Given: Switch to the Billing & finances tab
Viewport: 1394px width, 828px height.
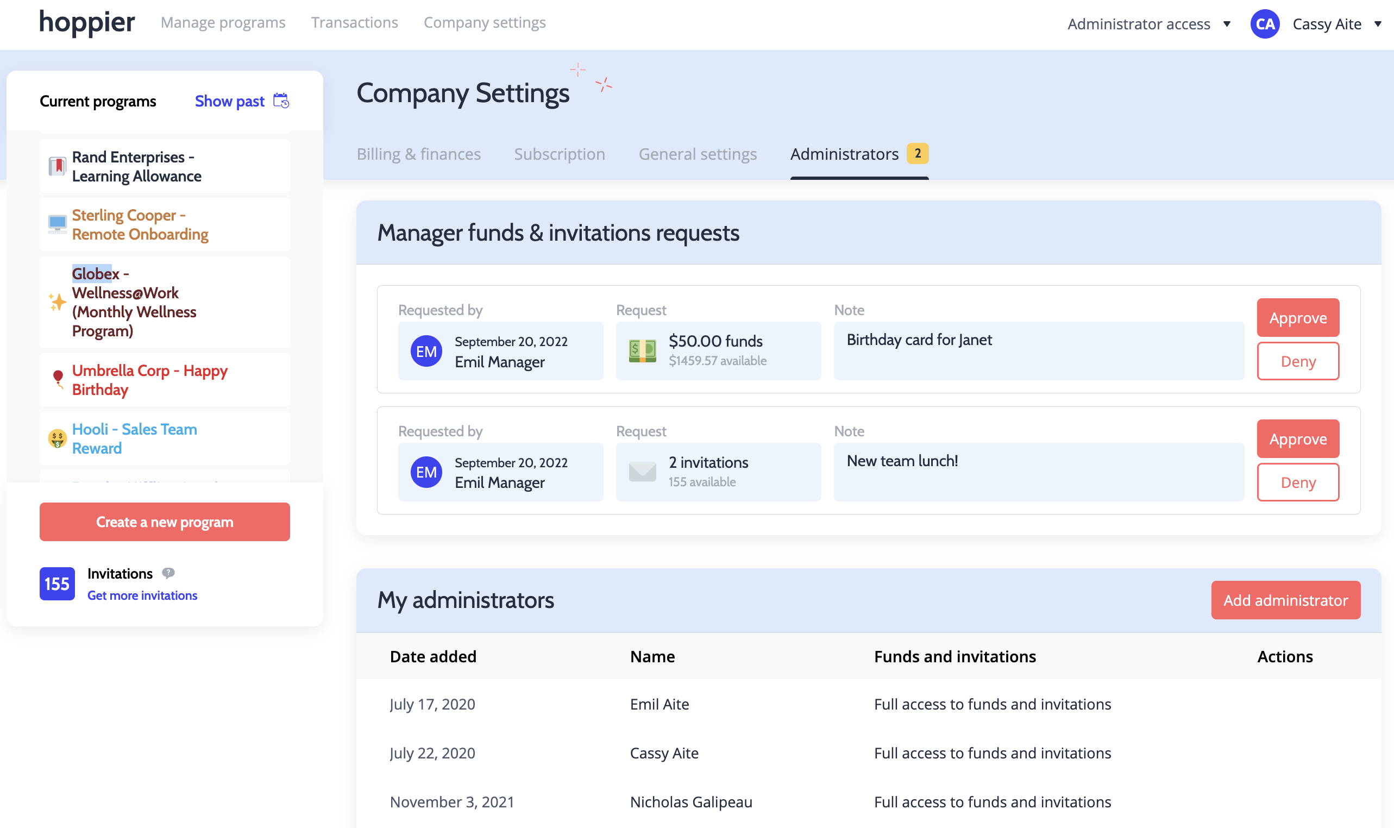Looking at the screenshot, I should (x=419, y=153).
